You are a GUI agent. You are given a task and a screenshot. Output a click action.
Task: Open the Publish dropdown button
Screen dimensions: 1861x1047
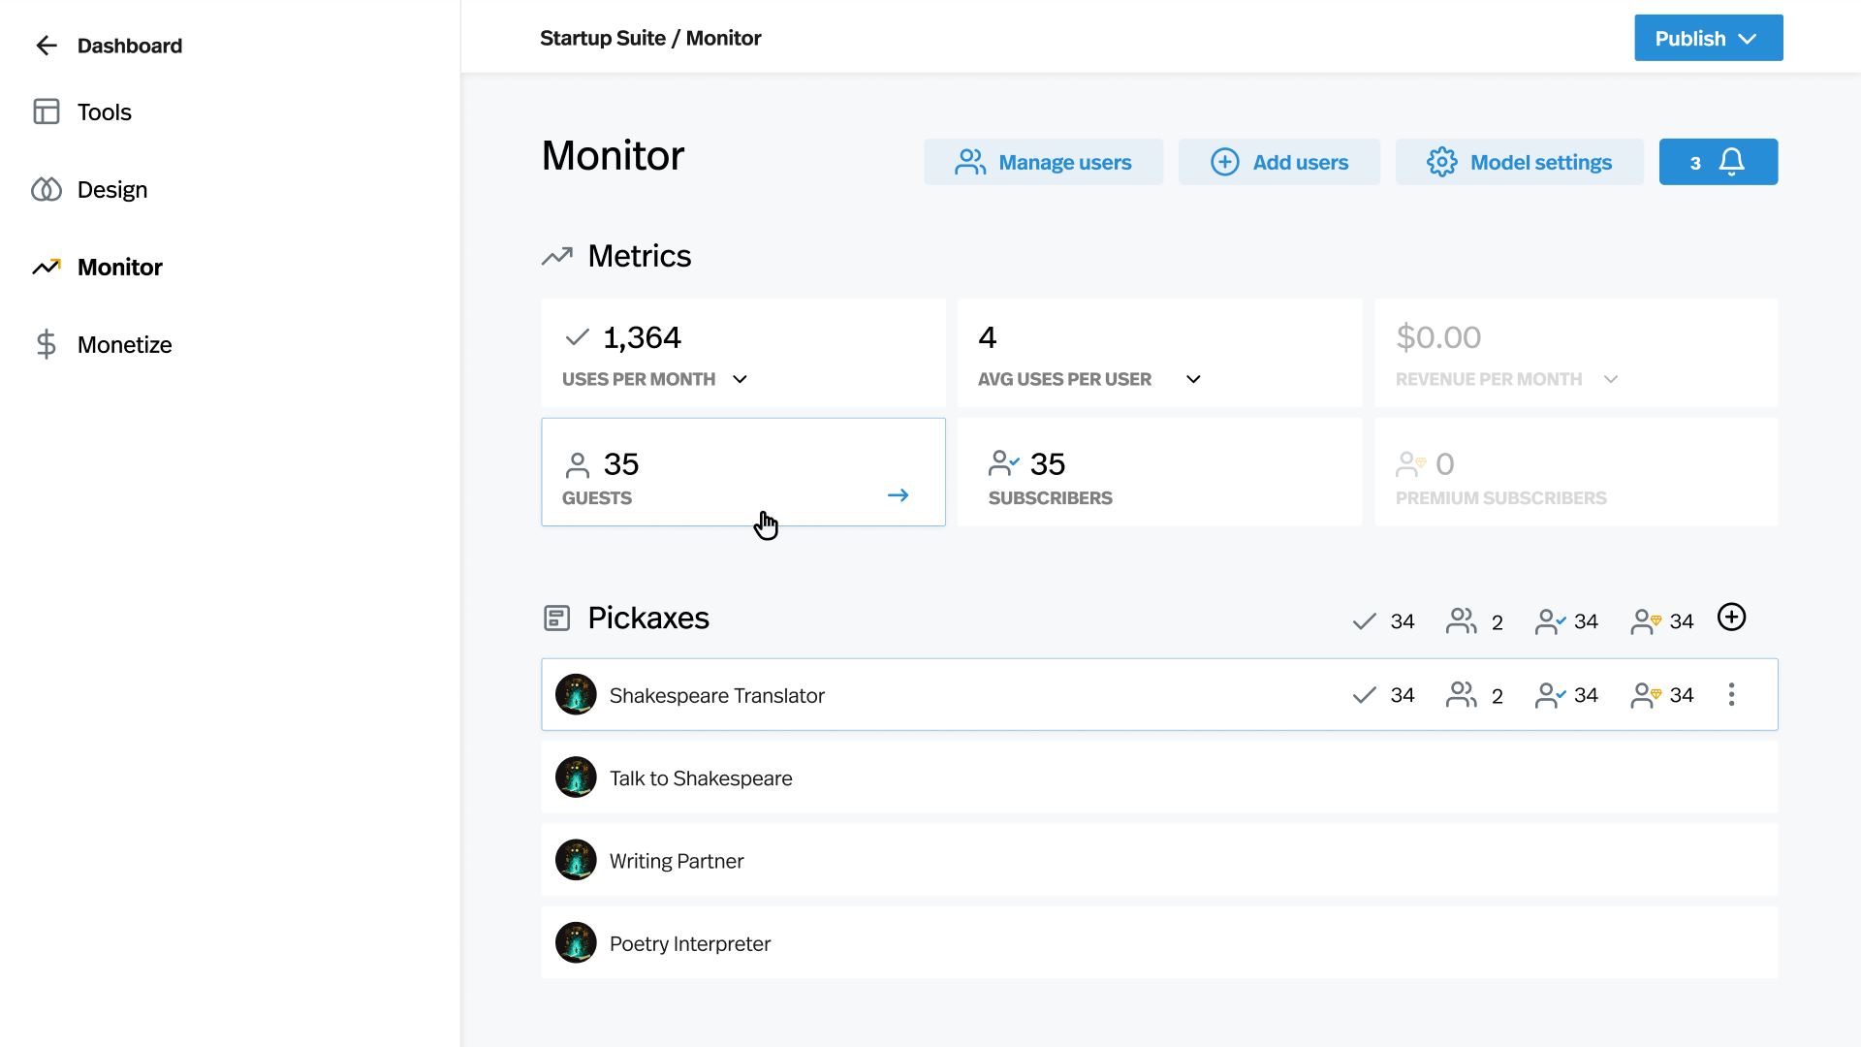(x=1708, y=39)
